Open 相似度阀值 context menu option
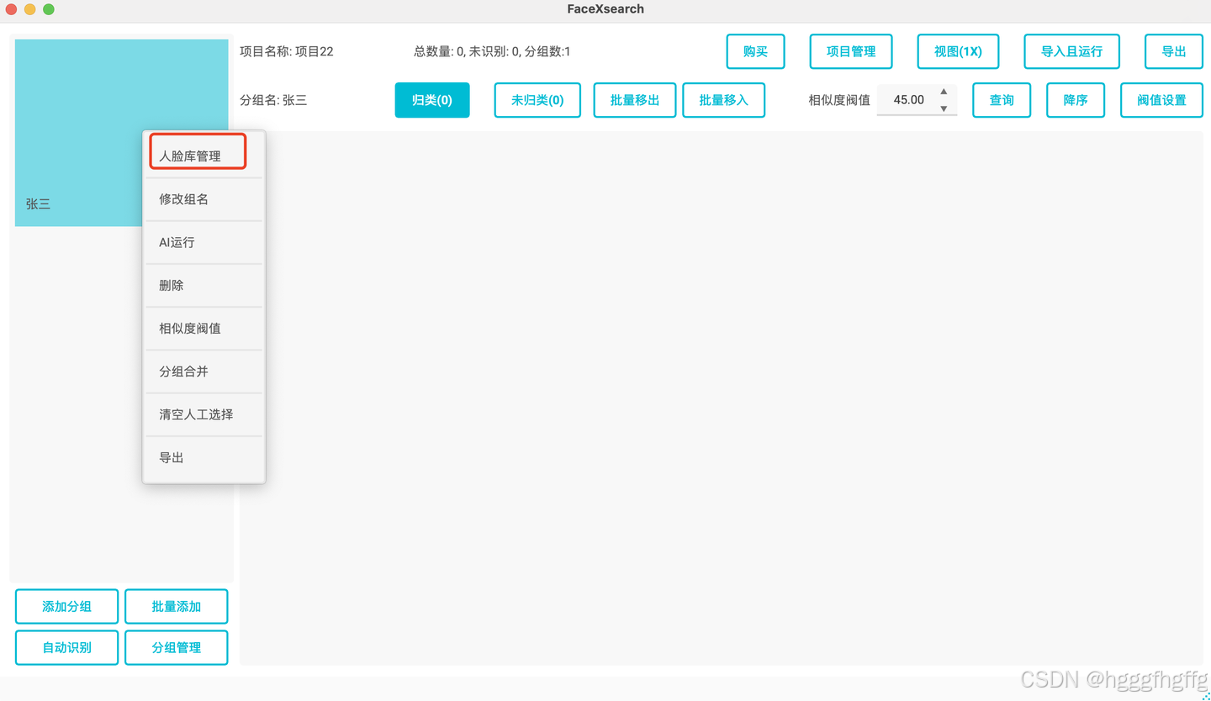This screenshot has height=701, width=1211. tap(204, 328)
